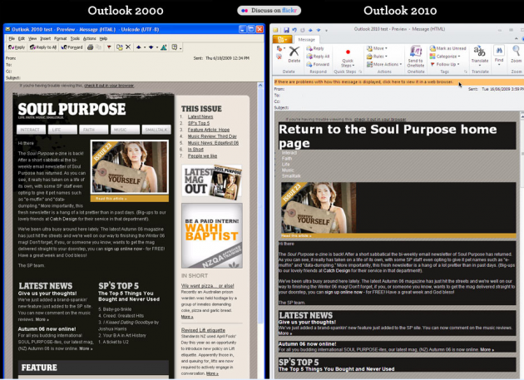Open the Edit menu in Outlook 2000
This screenshot has width=524, height=380.
(22, 38)
